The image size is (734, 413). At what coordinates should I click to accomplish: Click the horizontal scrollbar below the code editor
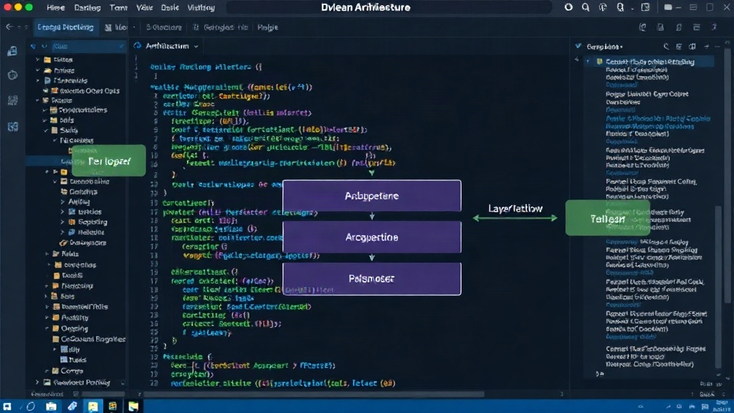pos(314,394)
